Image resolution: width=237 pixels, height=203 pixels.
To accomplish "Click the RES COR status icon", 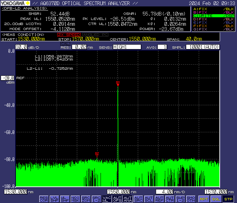I will [x=44, y=199].
